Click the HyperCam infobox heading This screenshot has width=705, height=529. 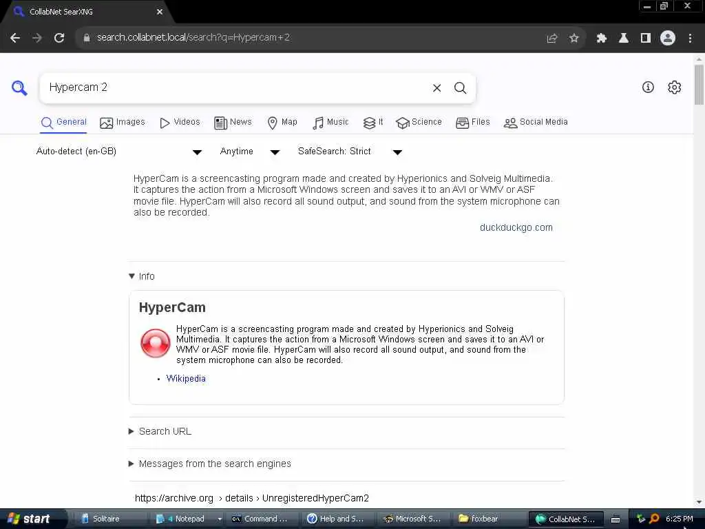pyautogui.click(x=172, y=308)
